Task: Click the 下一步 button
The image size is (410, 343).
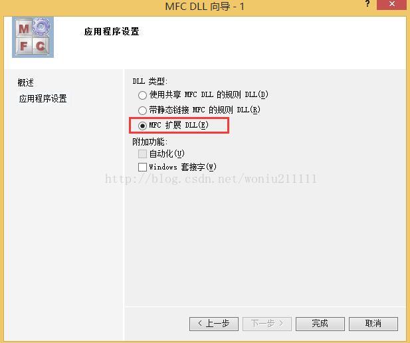Action: coord(267,324)
